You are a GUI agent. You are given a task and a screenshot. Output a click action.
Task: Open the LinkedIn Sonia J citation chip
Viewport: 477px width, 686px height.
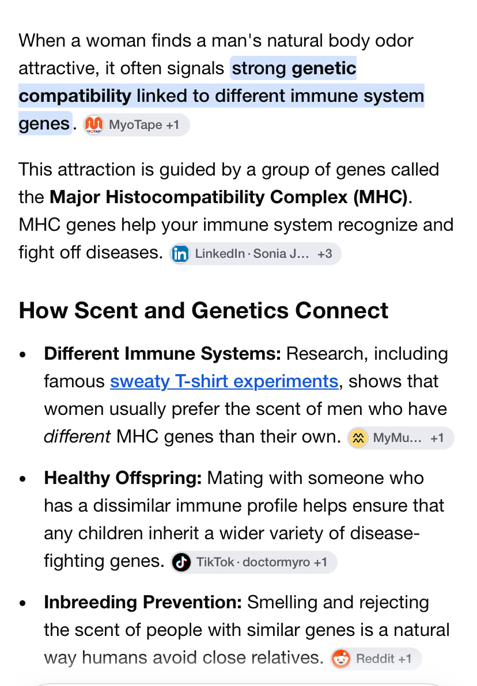[x=255, y=254]
